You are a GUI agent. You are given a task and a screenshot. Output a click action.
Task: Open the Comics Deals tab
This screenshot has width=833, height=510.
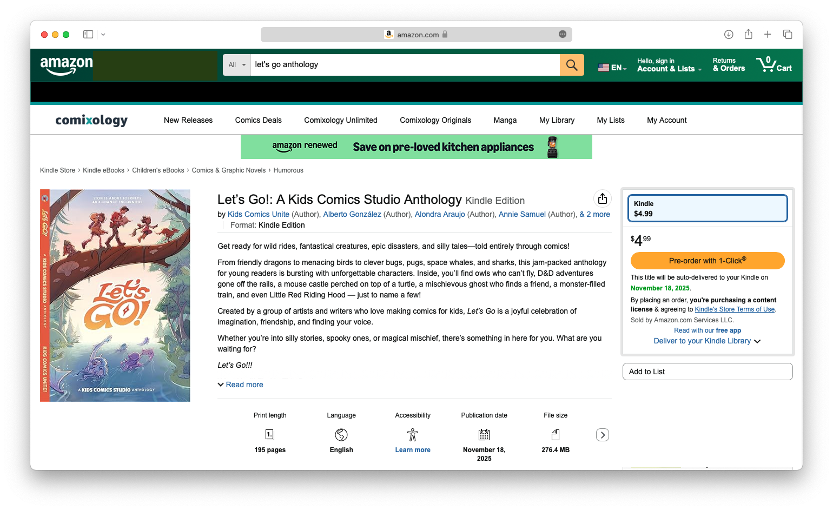tap(258, 120)
